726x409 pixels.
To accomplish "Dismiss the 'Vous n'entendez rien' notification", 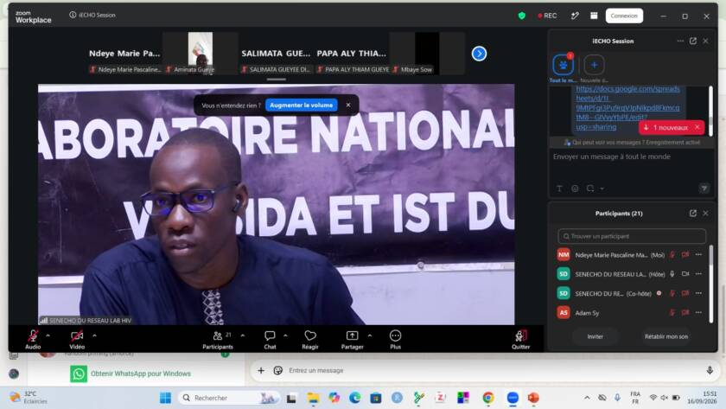I will 348,105.
